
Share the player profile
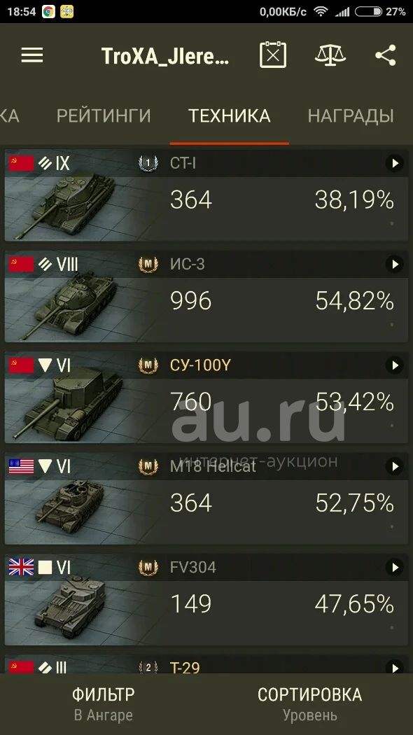pos(385,55)
